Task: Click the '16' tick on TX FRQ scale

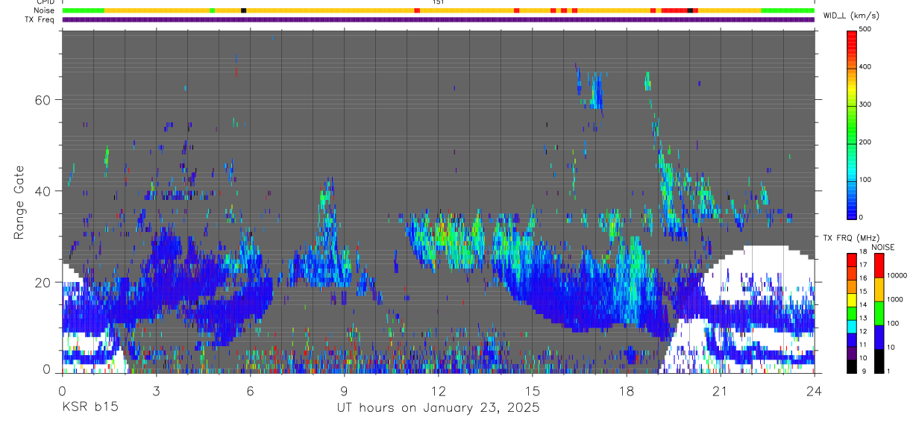Action: 863,279
